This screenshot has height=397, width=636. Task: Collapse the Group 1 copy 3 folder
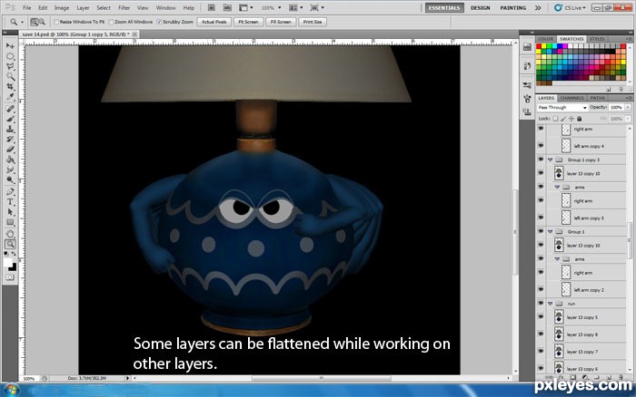[550, 160]
